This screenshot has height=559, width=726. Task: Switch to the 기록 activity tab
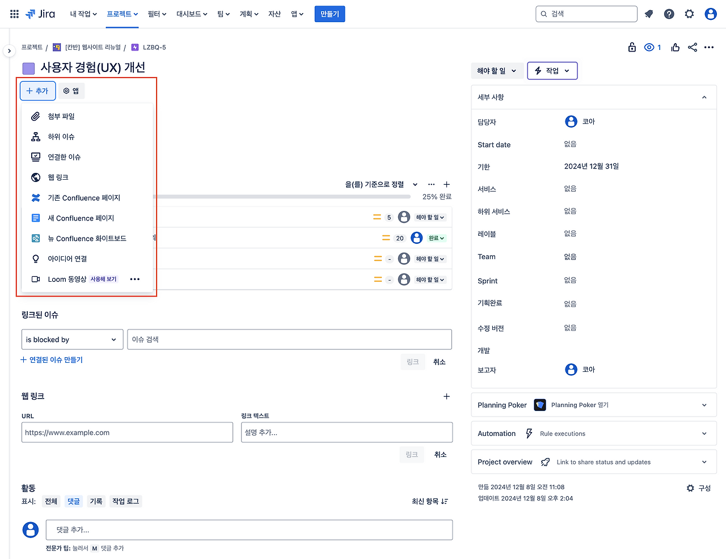click(96, 501)
